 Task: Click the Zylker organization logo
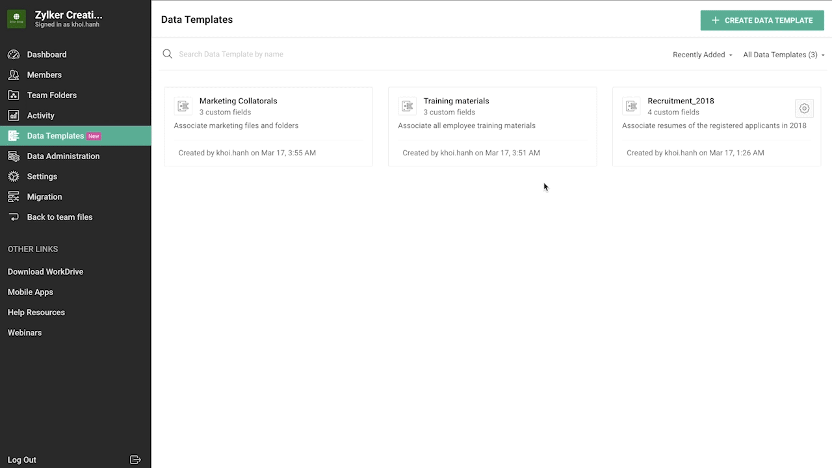[16, 19]
